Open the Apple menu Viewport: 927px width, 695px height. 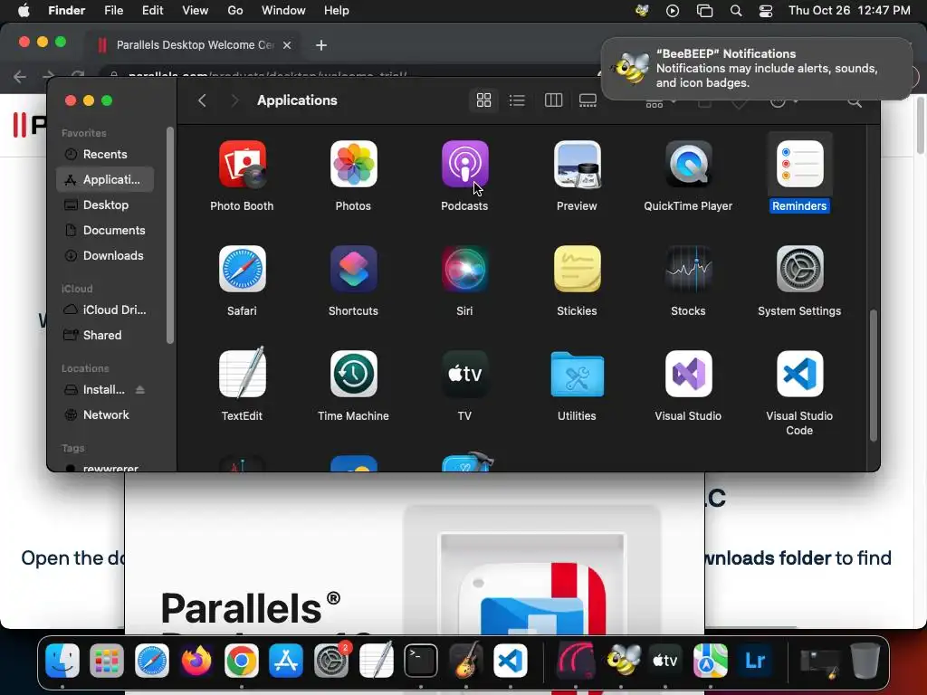point(24,11)
